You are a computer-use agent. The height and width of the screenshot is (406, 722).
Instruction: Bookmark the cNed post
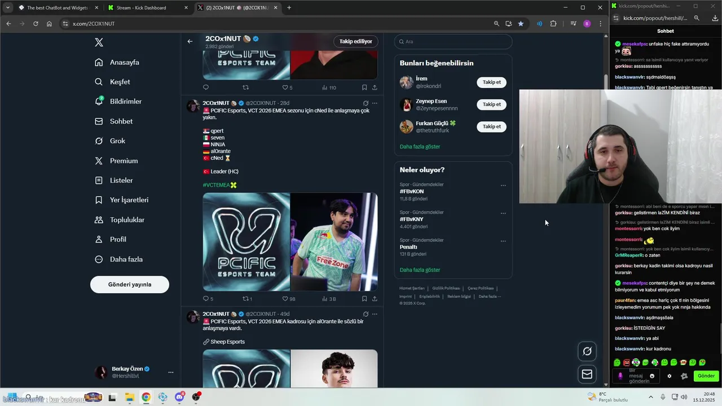tap(364, 299)
